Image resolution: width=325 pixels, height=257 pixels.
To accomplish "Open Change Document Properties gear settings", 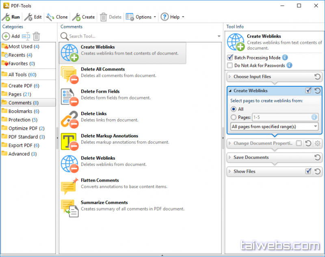I will pos(318,143).
